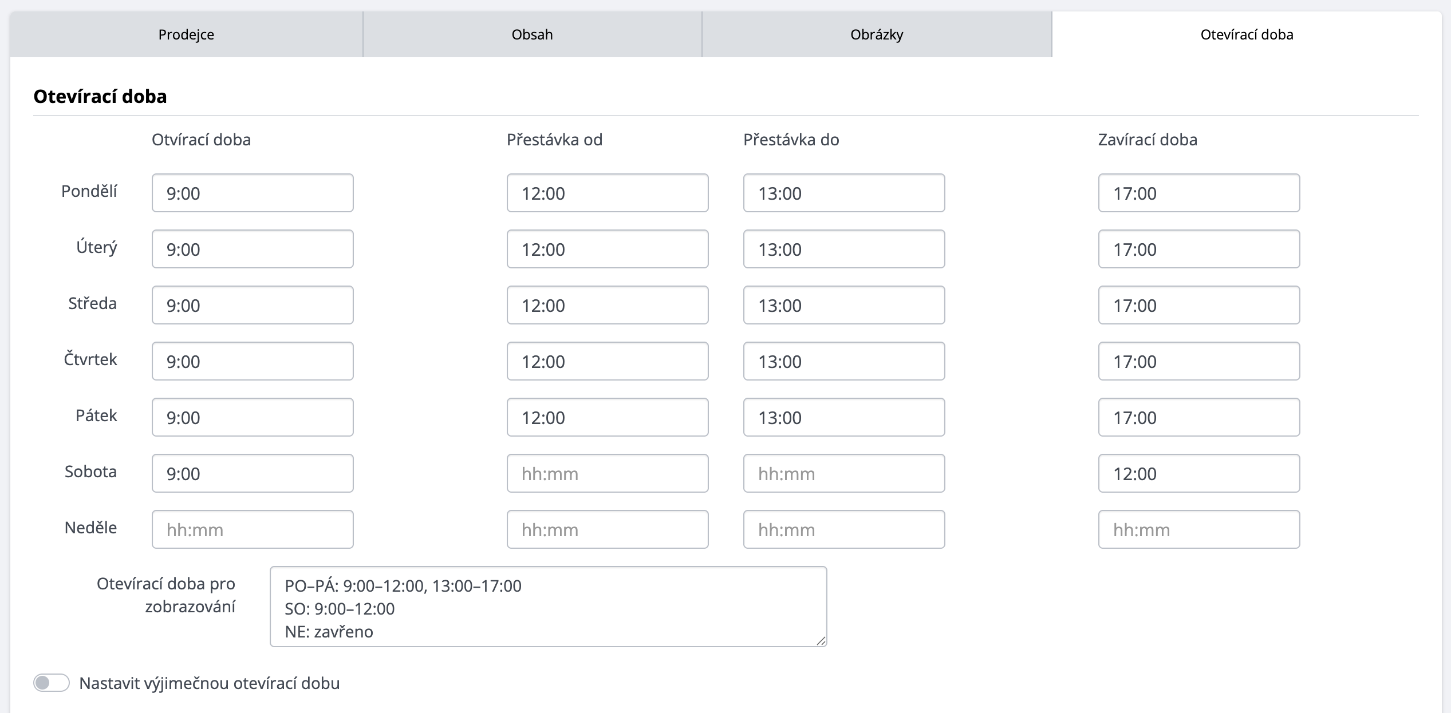Enable the Nastavit výjimečnou otevírací dobu toggle
This screenshot has height=713, width=1451.
(x=52, y=683)
